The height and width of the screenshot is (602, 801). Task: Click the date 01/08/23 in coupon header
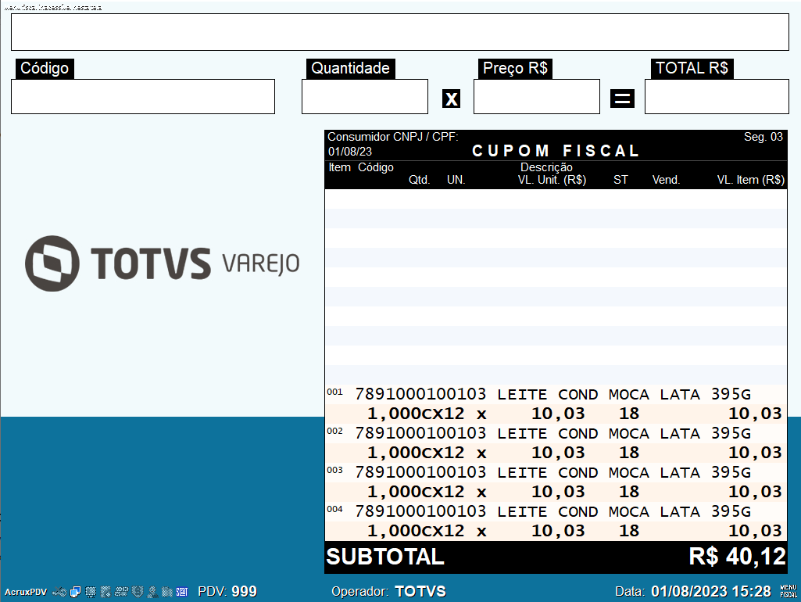pos(350,152)
